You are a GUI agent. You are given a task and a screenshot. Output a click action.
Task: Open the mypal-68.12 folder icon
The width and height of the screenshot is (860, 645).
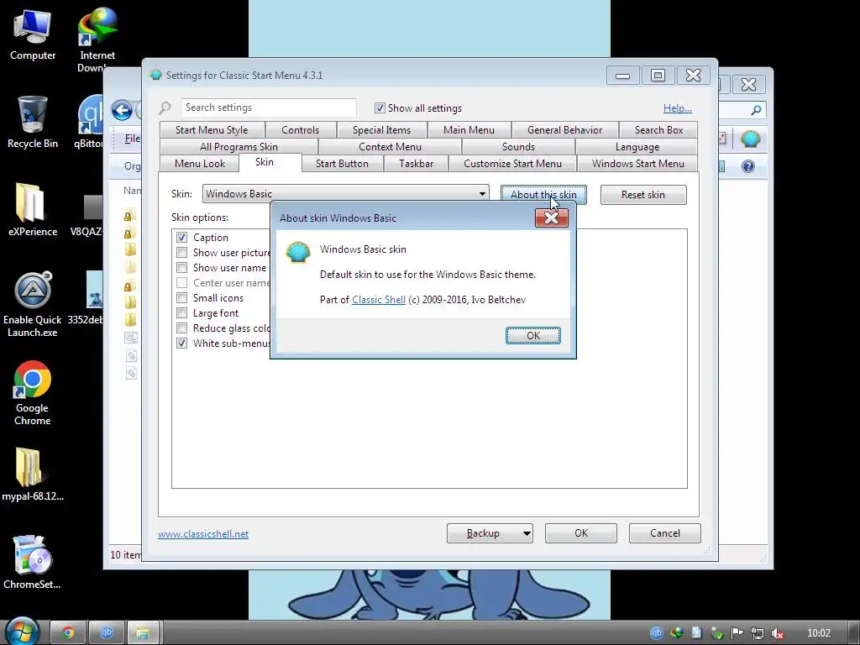33,475
